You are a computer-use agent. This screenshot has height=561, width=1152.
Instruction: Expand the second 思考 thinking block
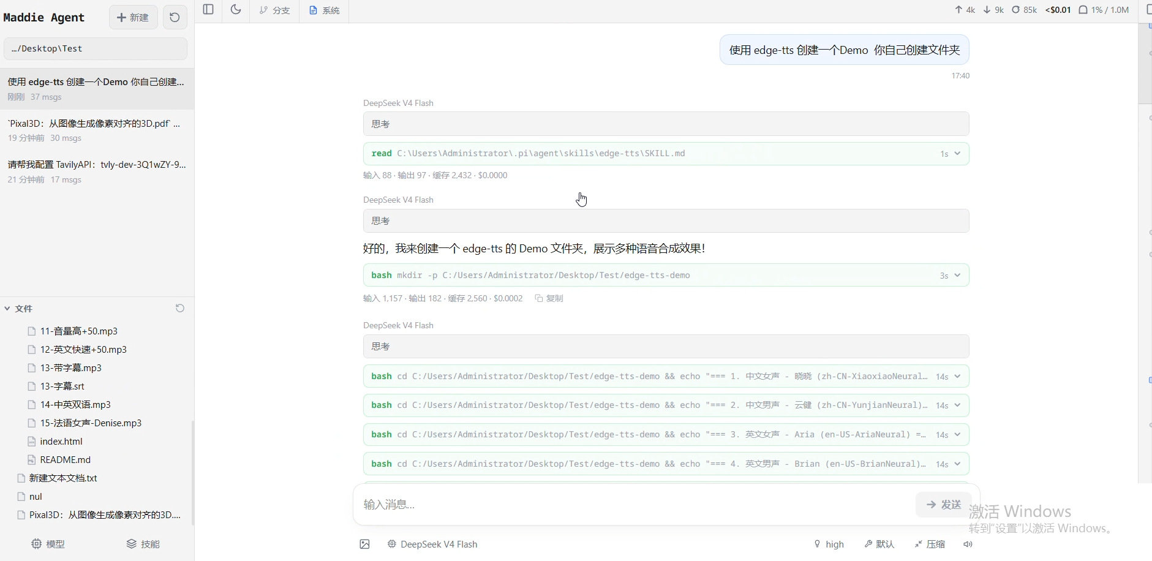(666, 221)
